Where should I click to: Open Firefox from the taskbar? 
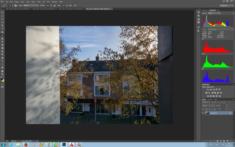coord(26,145)
